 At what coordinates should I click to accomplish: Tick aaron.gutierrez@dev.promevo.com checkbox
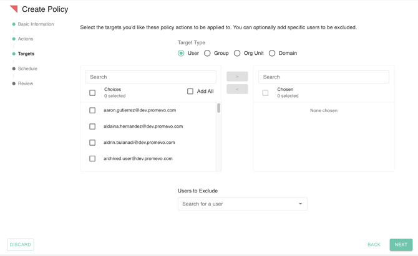pyautogui.click(x=92, y=110)
